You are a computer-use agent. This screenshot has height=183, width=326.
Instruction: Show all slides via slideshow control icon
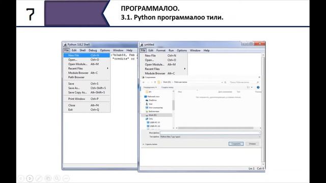[48, 178]
